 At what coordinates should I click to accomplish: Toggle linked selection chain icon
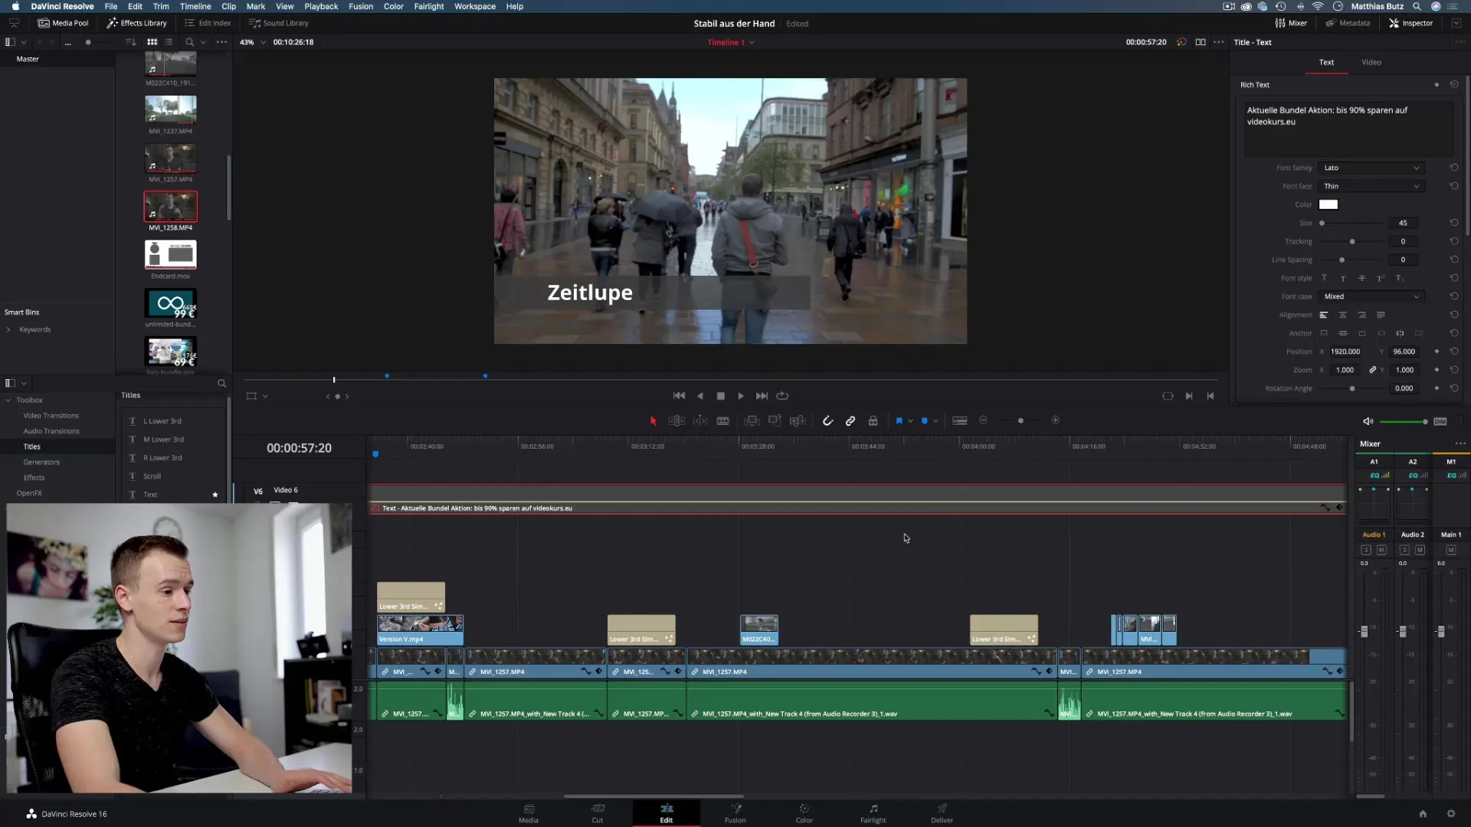click(850, 421)
